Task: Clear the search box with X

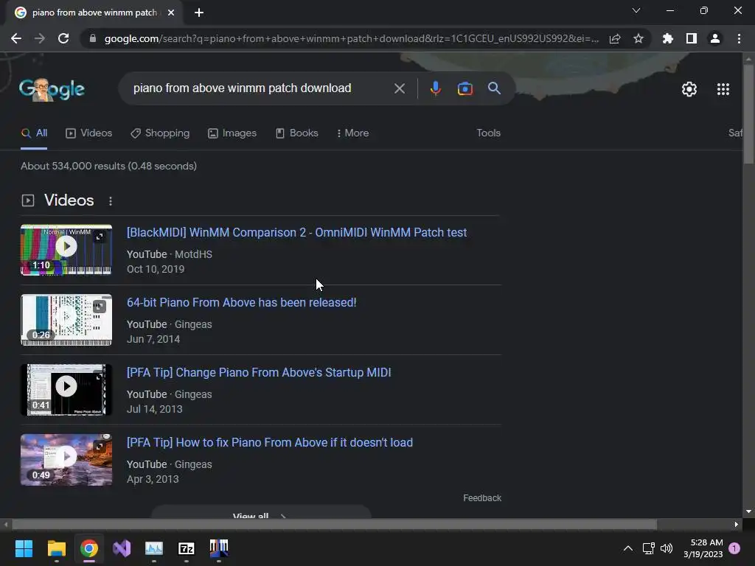Action: click(x=399, y=88)
